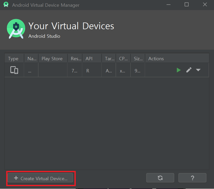Select the size cell showing 9...
Screen dimensions: 214x189
click(x=138, y=70)
